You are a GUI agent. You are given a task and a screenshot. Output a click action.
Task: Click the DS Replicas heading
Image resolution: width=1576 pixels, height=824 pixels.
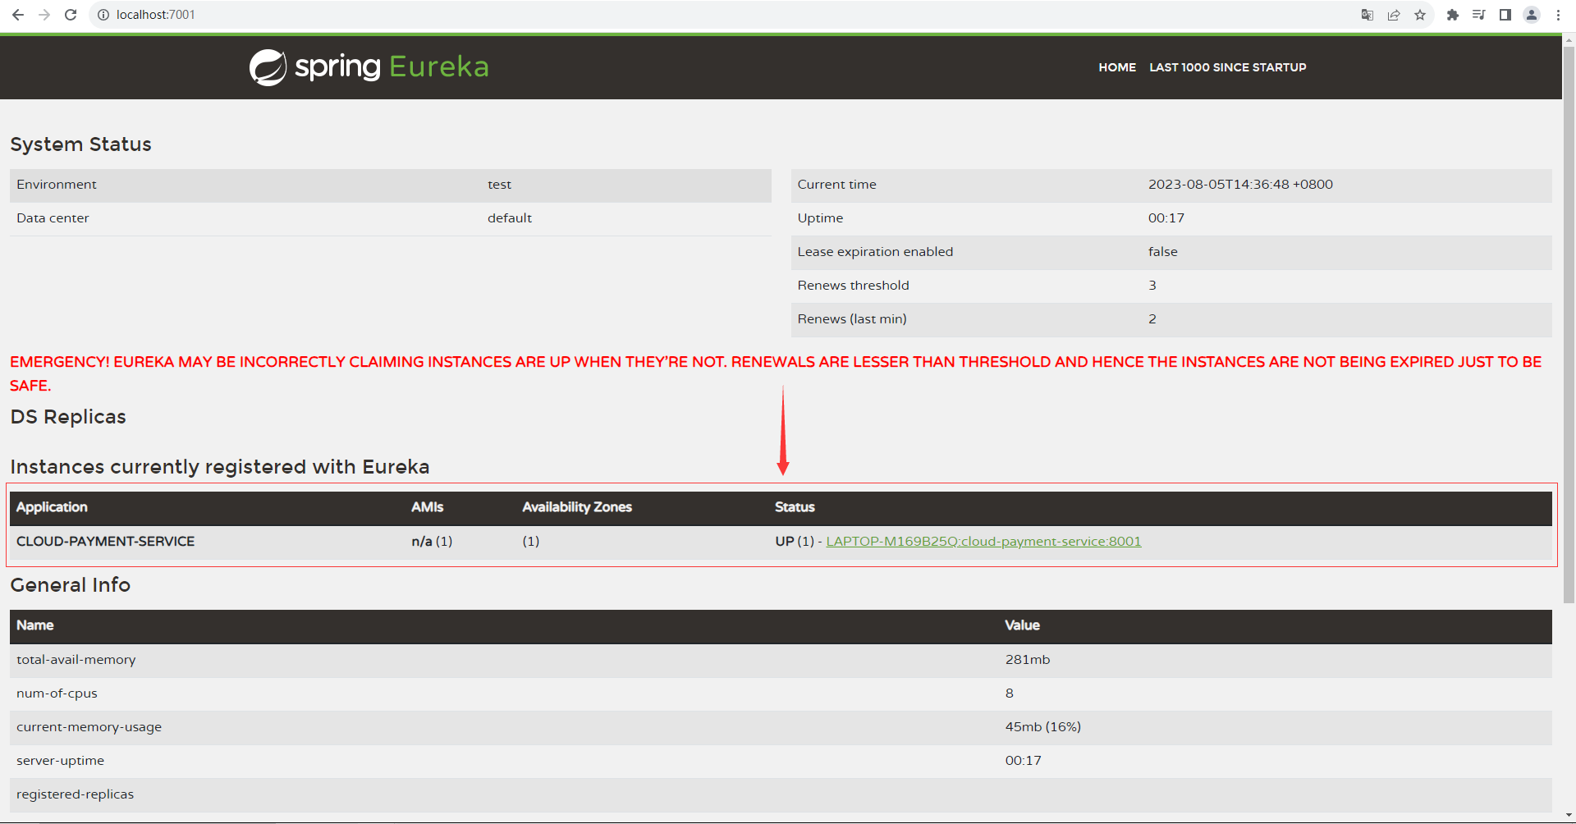tap(68, 417)
